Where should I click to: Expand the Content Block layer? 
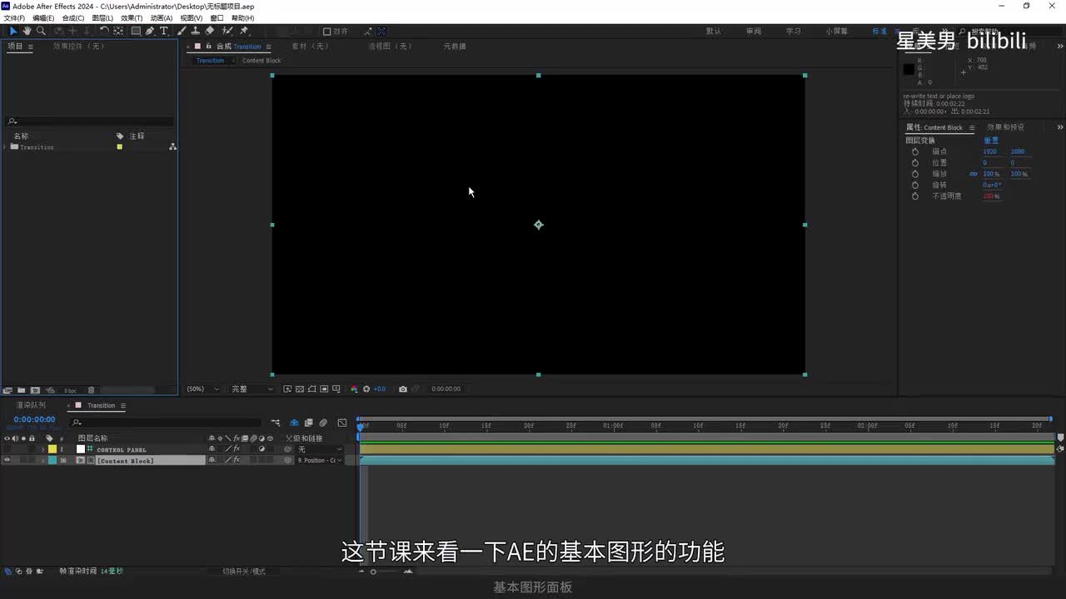(43, 460)
